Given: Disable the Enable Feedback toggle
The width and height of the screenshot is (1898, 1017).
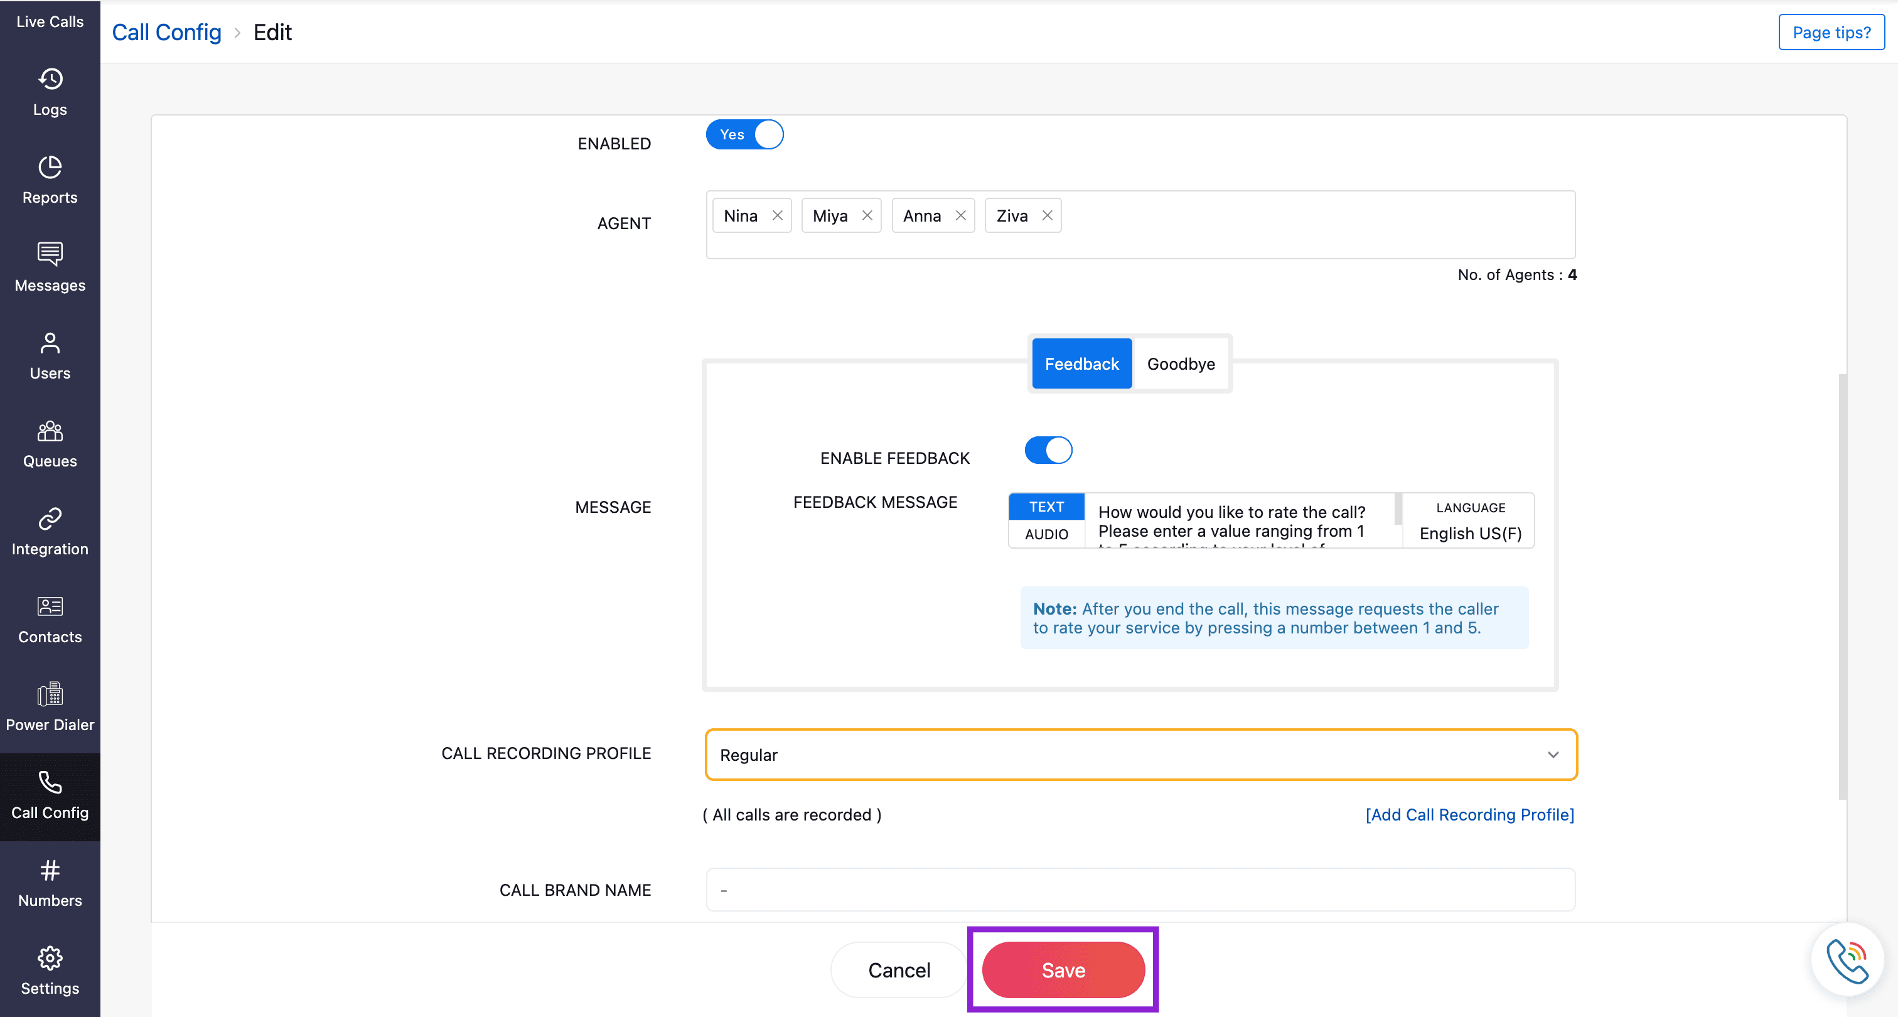Looking at the screenshot, I should point(1048,450).
